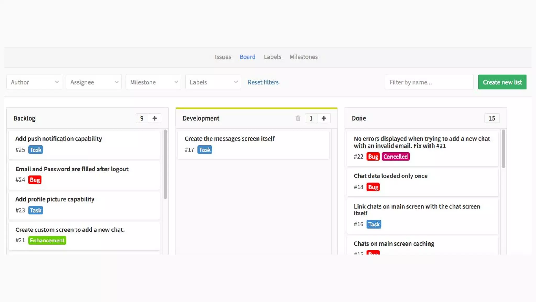
Task: Expand the Labels filter dropdown
Action: pos(213,82)
